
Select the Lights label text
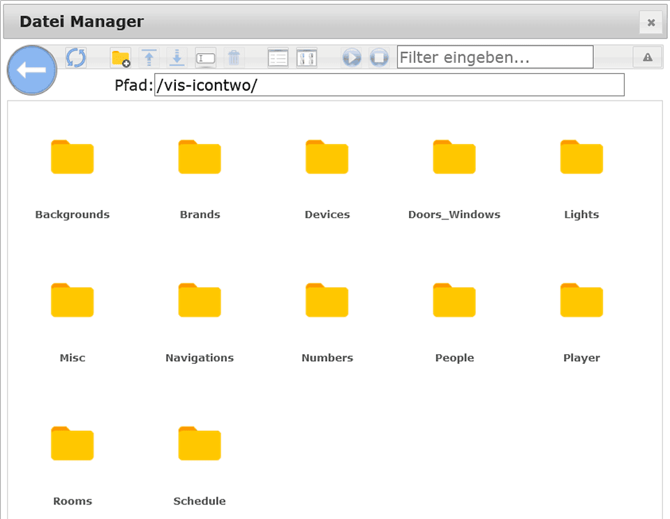[x=581, y=214]
